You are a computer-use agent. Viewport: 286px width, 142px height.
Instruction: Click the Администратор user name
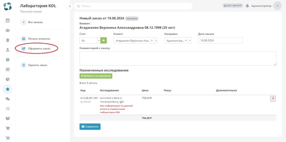point(261,6)
